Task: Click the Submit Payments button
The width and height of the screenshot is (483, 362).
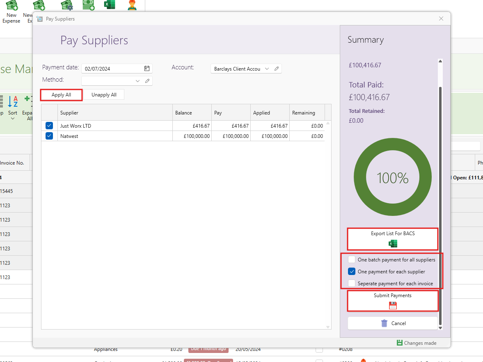Action: [393, 301]
